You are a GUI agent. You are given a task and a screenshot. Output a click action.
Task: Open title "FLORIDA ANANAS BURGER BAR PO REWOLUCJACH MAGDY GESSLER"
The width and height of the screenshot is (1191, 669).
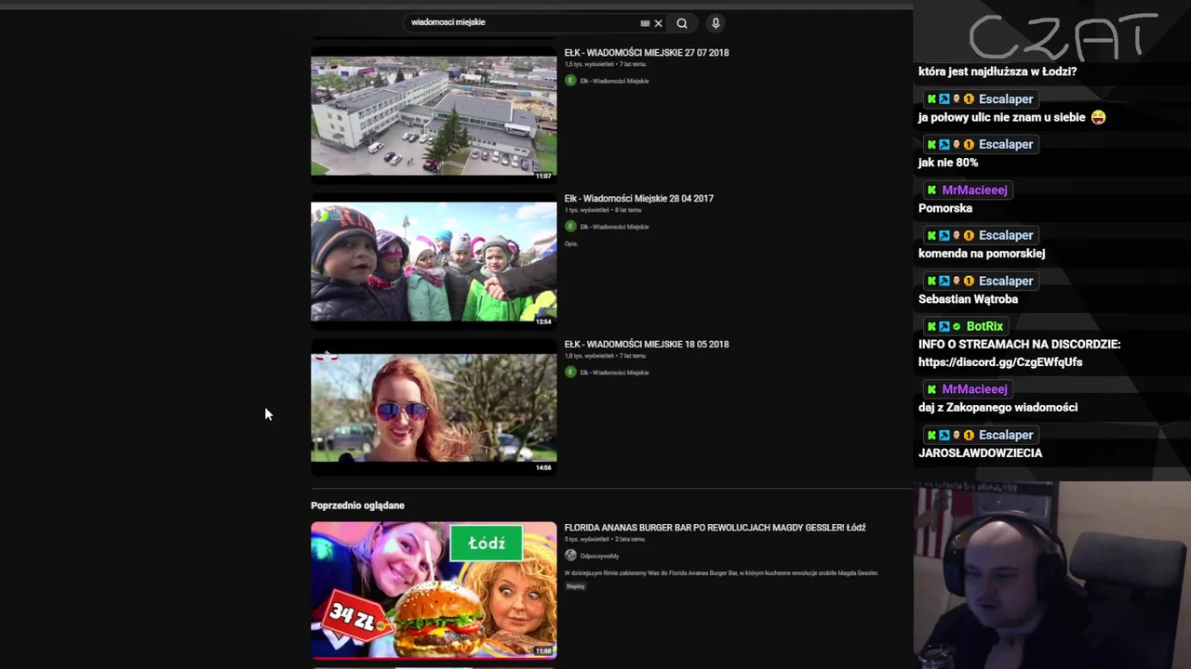point(715,528)
